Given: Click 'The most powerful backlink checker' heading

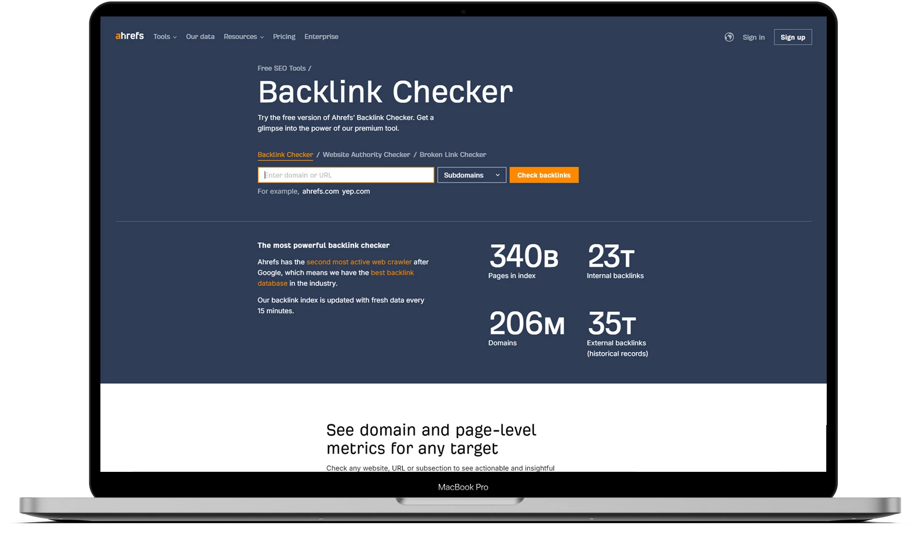Looking at the screenshot, I should [x=323, y=246].
